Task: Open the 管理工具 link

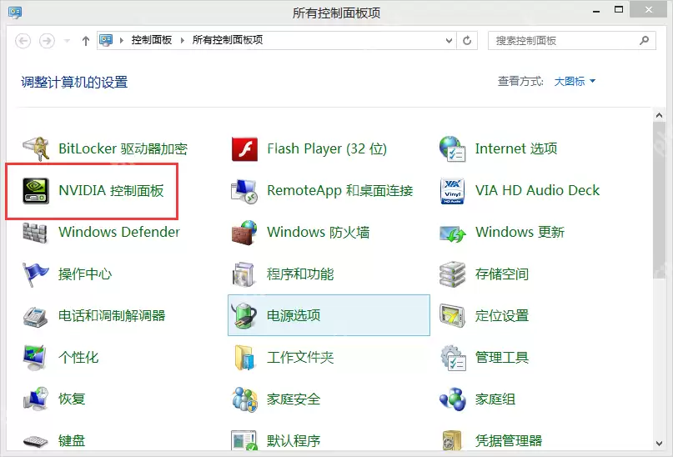Action: coord(502,357)
